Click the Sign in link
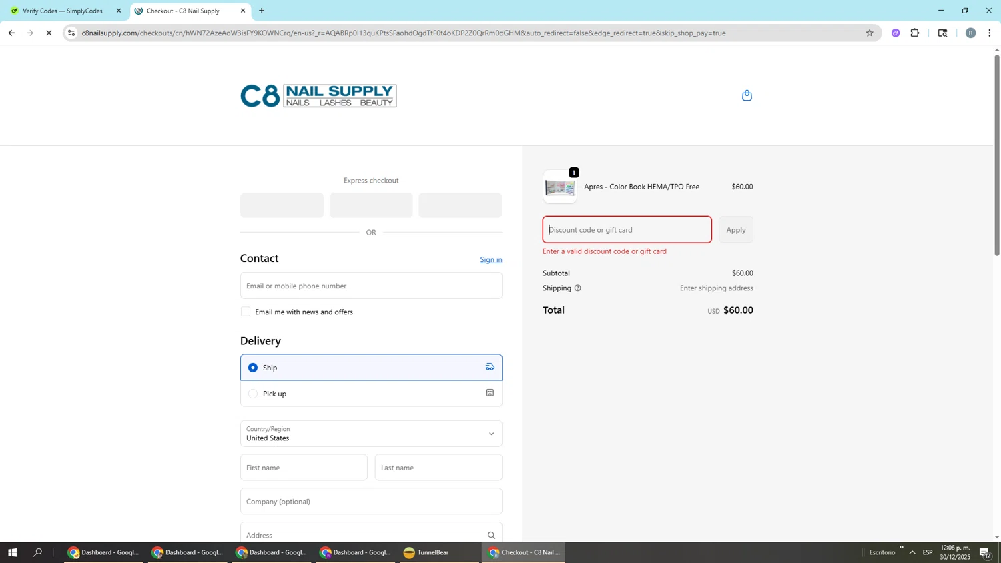This screenshot has height=563, width=1001. click(x=491, y=260)
